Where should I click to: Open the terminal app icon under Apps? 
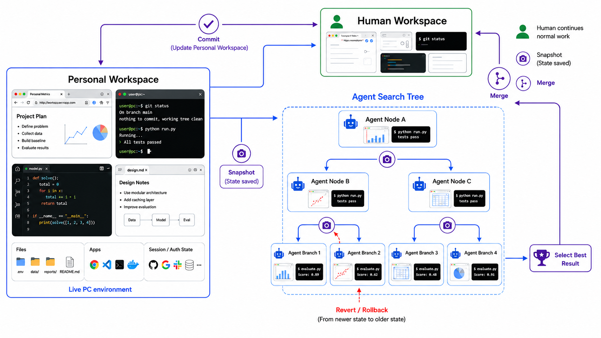[x=120, y=265]
